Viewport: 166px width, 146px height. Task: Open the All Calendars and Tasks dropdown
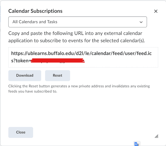point(77,22)
